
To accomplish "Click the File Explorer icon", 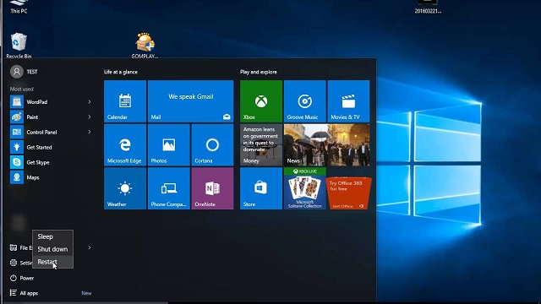I will (14, 247).
